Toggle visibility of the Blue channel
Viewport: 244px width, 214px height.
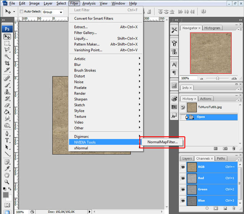183,200
